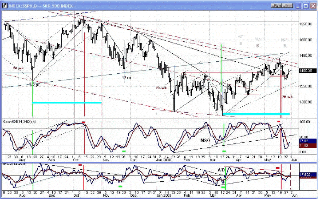Click the 1300.00 price axis label

coord(306,102)
